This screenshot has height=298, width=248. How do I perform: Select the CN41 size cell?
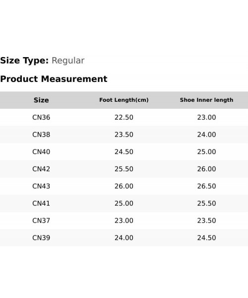coord(41,203)
